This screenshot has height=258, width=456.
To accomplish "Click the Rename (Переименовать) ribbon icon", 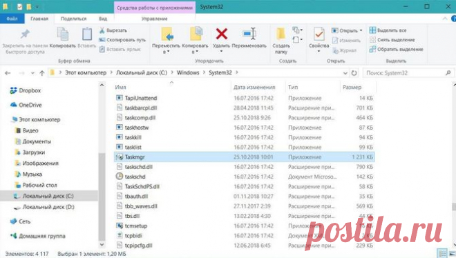I will 249,34.
